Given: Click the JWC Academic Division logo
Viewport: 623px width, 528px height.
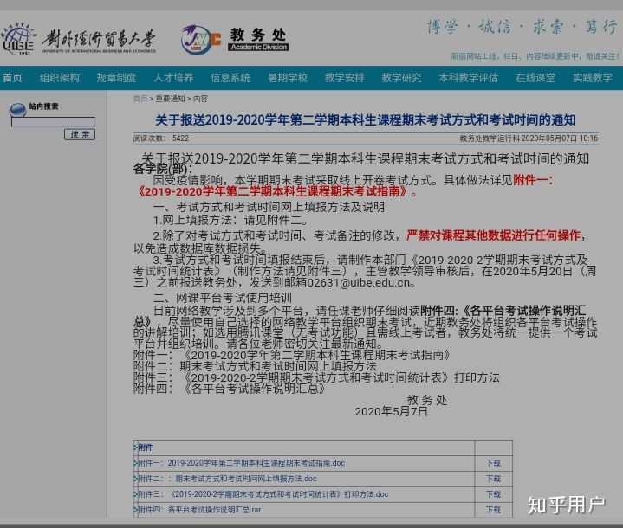Looking at the screenshot, I should point(235,39).
